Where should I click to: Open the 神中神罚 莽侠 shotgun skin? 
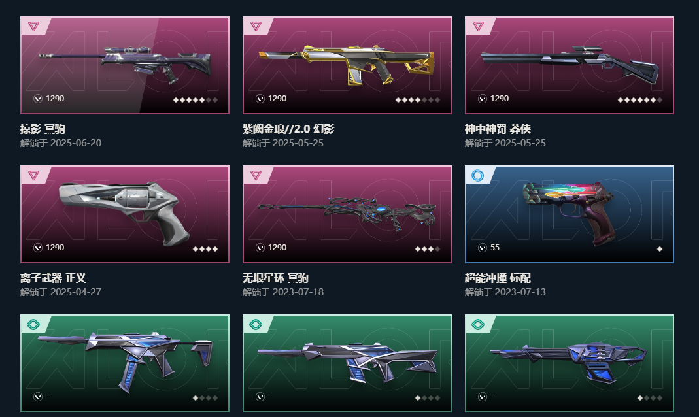click(570, 65)
